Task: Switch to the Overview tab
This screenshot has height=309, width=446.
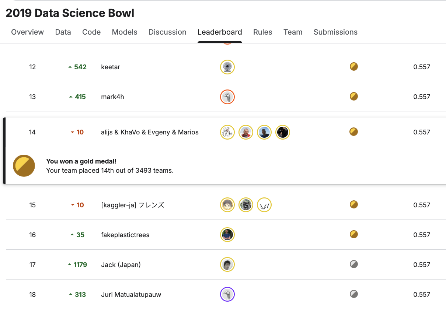Action: pos(28,32)
